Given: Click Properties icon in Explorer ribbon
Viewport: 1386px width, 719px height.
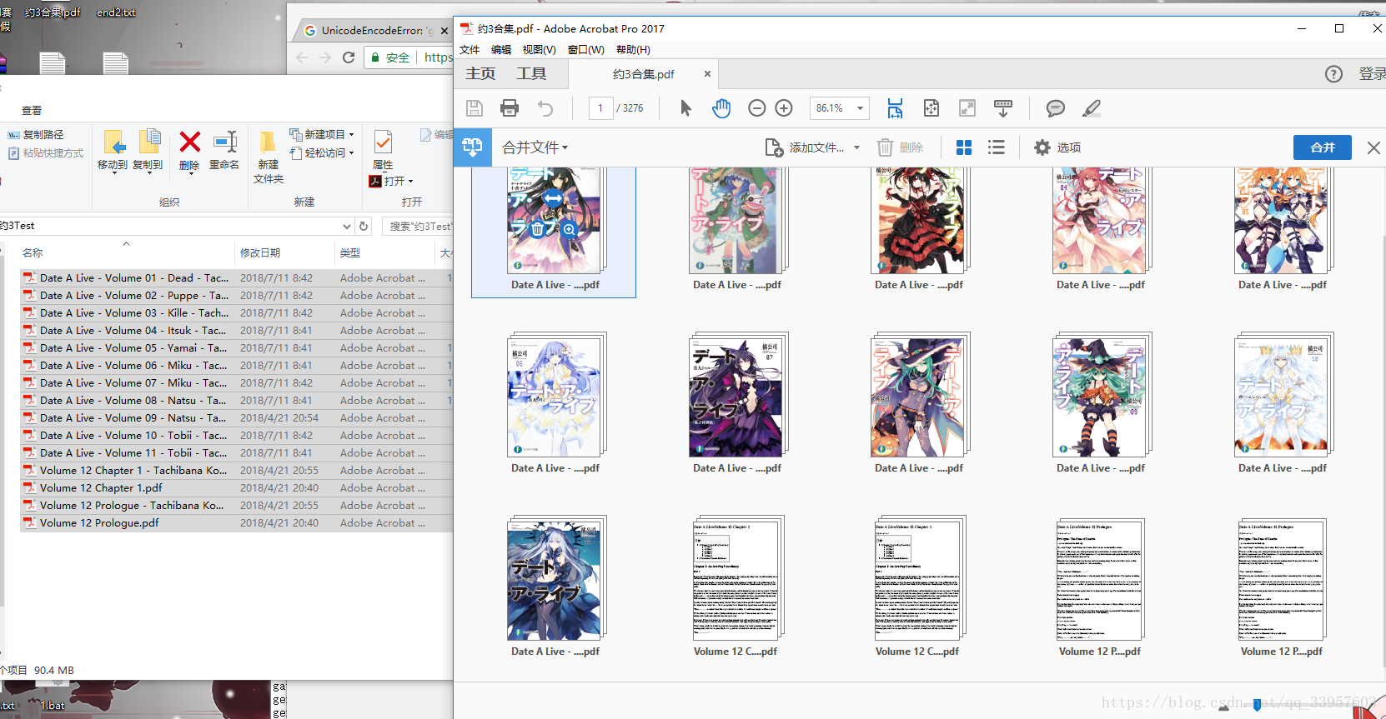Looking at the screenshot, I should pyautogui.click(x=383, y=142).
